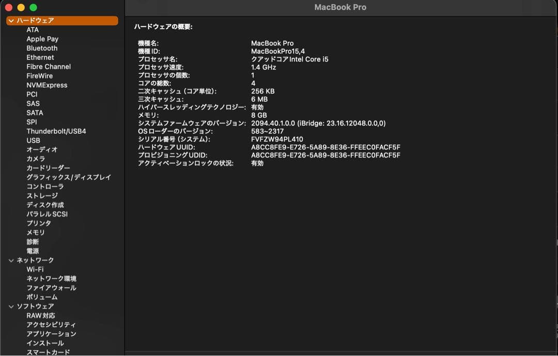Click the OS loader version 583~2317
This screenshot has width=558, height=356.
267,132
